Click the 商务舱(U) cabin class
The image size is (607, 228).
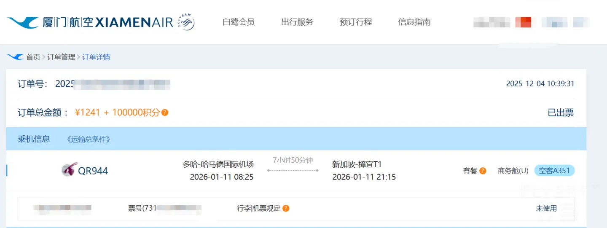(513, 171)
